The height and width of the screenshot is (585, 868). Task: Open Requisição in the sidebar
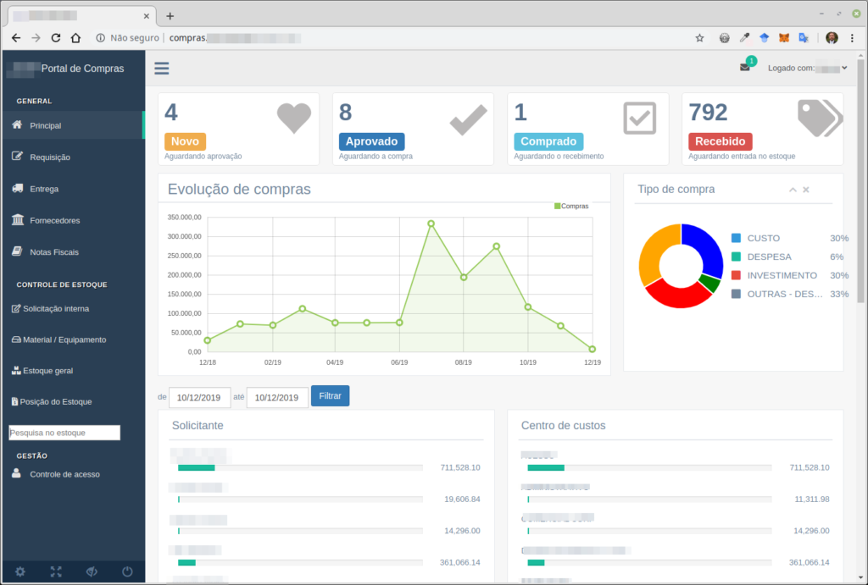(x=50, y=157)
